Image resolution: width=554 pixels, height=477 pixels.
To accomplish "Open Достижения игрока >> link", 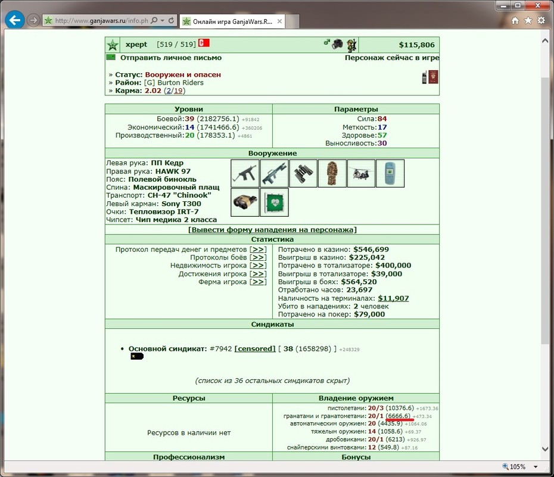I will 258,274.
